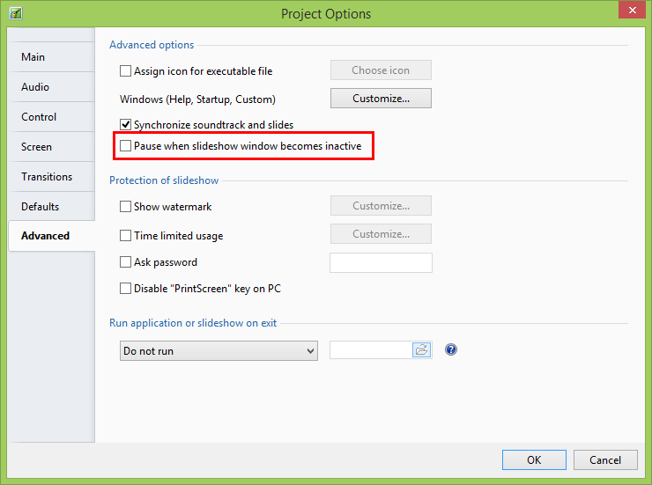The image size is (652, 485).
Task: Select the Transitions tab
Action: point(47,177)
